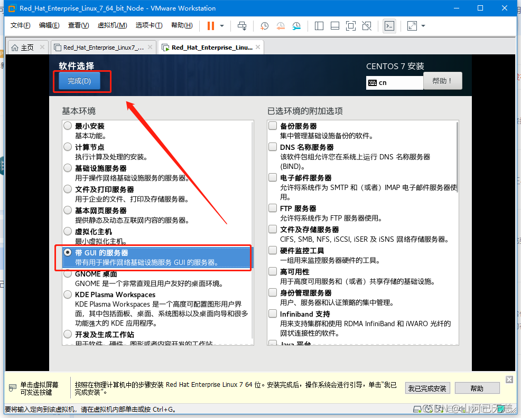Enter full screen mode icon
The width and height of the screenshot is (521, 418).
tap(350, 26)
